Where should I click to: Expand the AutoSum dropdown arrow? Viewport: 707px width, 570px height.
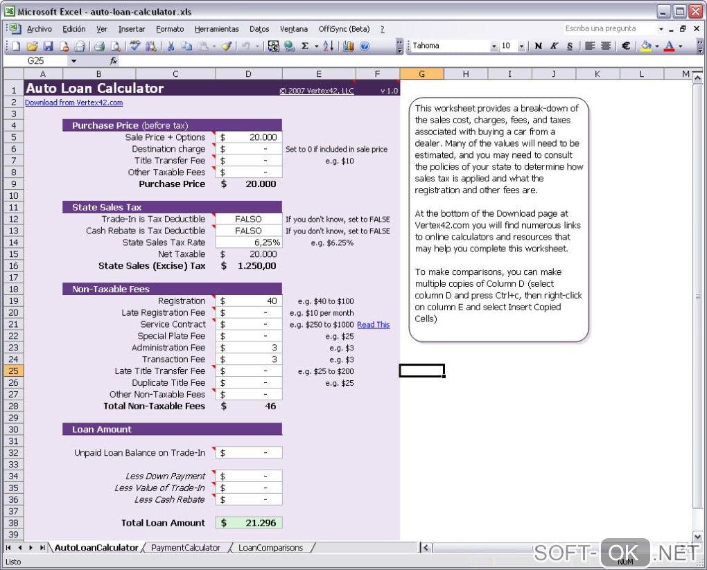(x=317, y=46)
